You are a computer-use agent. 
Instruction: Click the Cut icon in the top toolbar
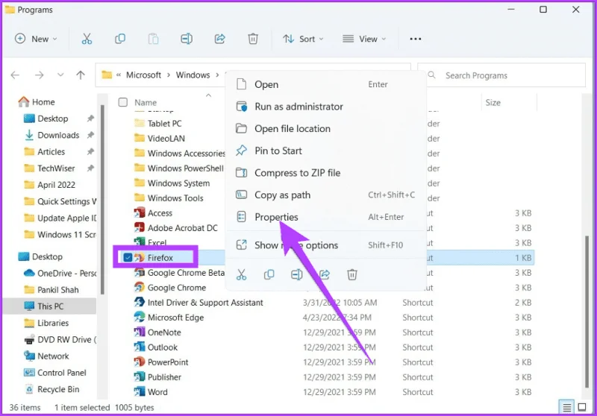click(x=87, y=39)
